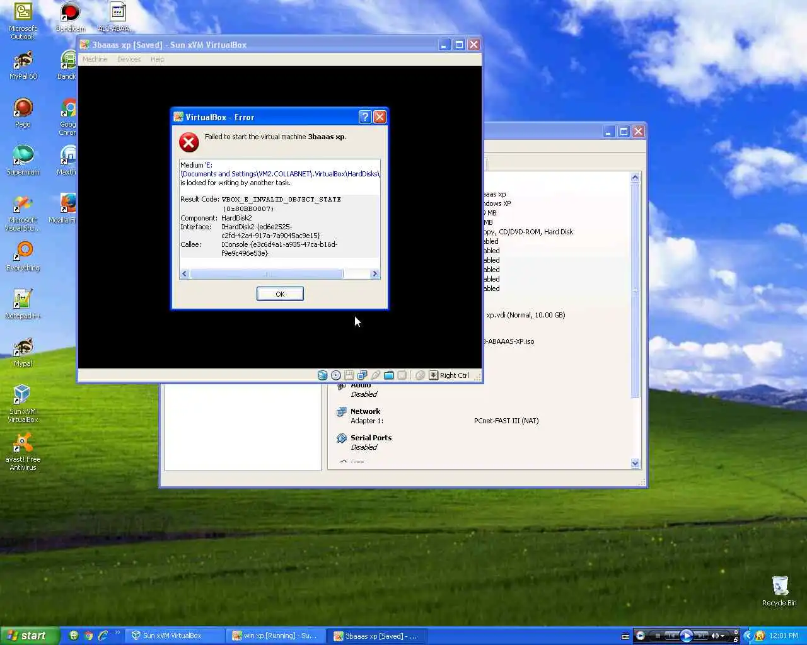Click the help question-mark button in Error dialog
The width and height of the screenshot is (807, 645).
tap(365, 117)
